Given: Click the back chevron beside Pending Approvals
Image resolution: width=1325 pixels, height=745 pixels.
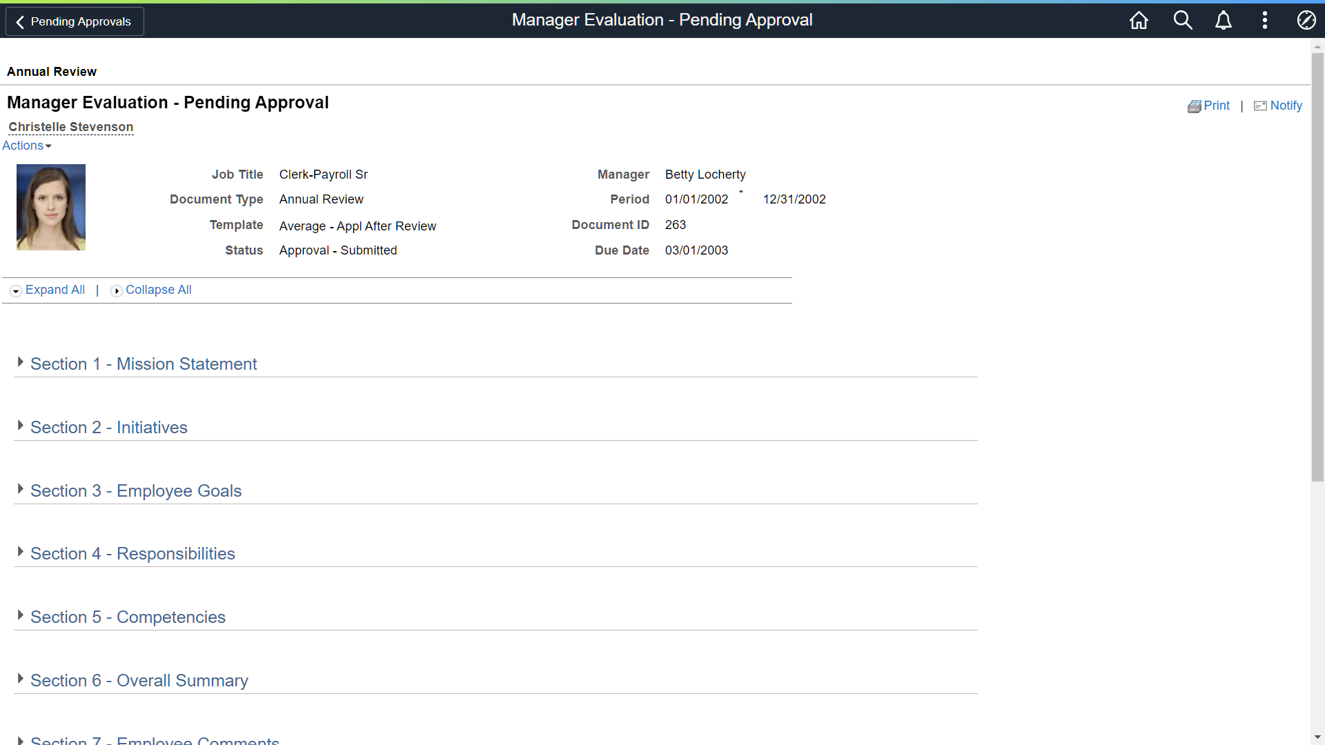Looking at the screenshot, I should 19,21.
